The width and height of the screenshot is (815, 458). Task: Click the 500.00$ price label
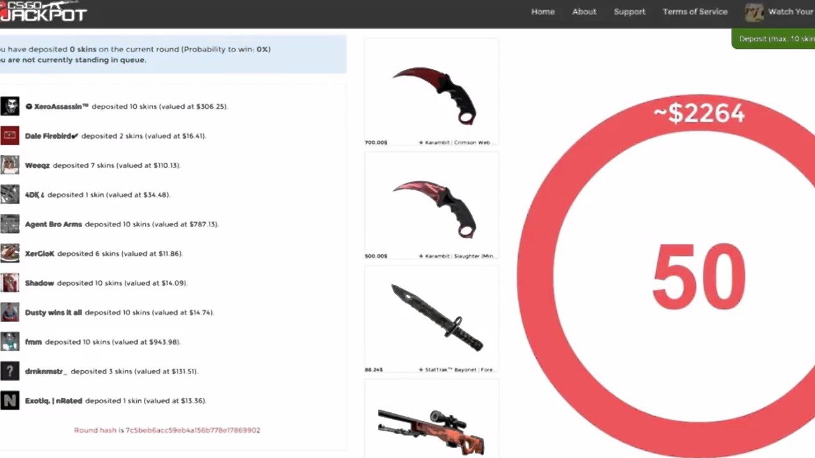[376, 256]
